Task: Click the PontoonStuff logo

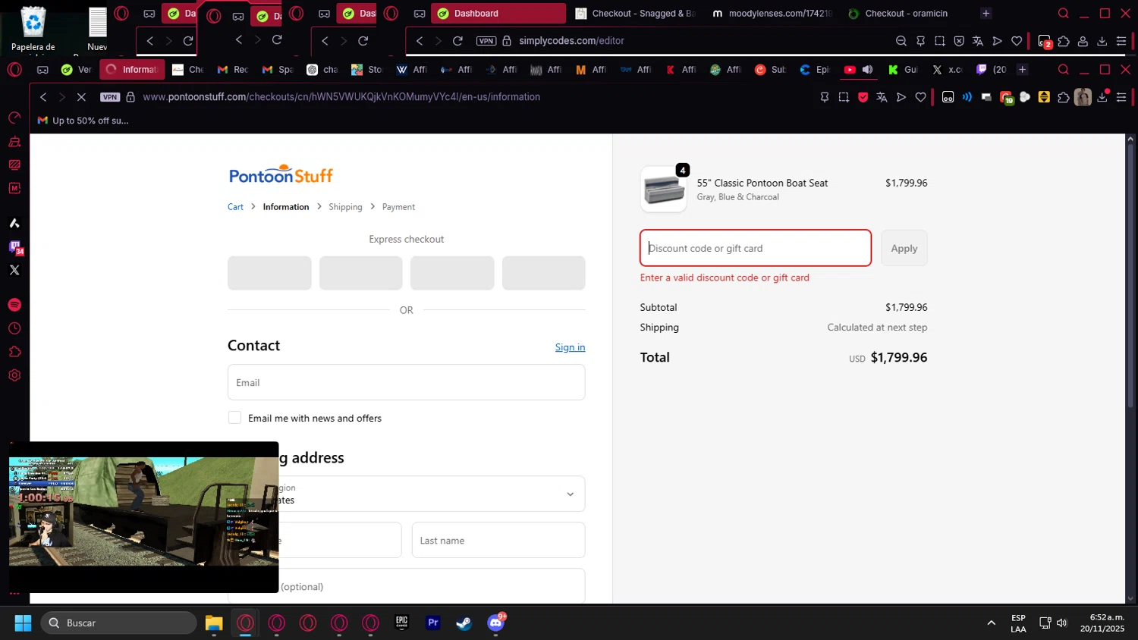Action: pyautogui.click(x=281, y=174)
